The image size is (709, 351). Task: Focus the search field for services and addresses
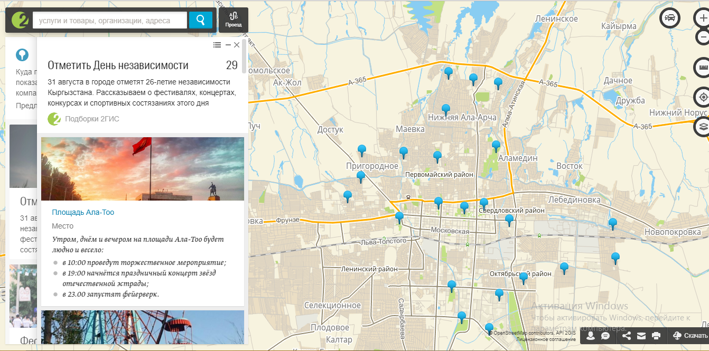coord(110,21)
